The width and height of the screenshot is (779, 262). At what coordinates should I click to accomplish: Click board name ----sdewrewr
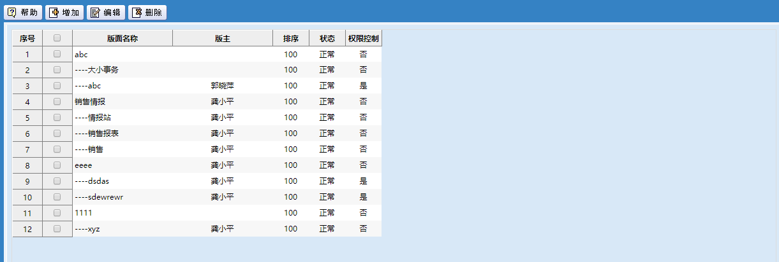pos(99,197)
